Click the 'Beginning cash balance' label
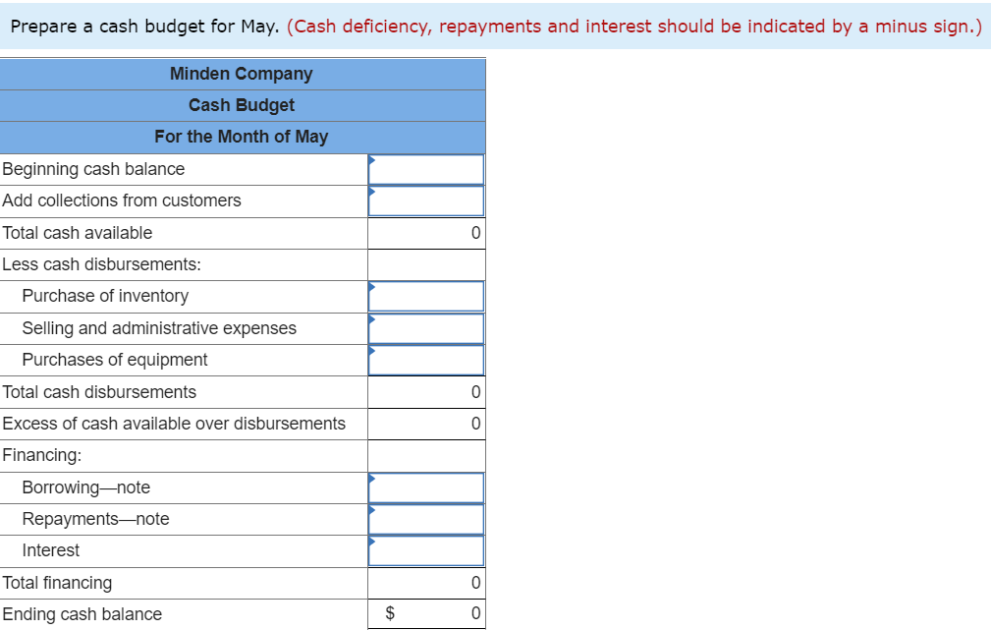Viewport: 991px width, 630px height. pyautogui.click(x=93, y=169)
